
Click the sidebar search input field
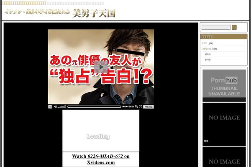[x=216, y=27]
